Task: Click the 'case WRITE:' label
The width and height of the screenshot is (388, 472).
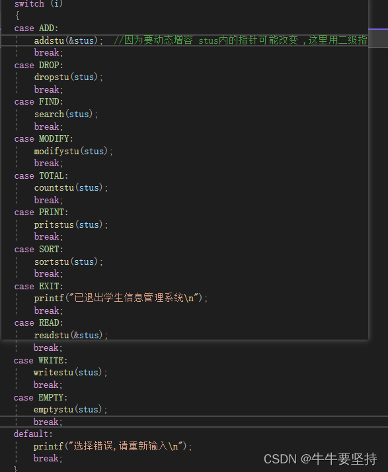Action: pyautogui.click(x=40, y=361)
